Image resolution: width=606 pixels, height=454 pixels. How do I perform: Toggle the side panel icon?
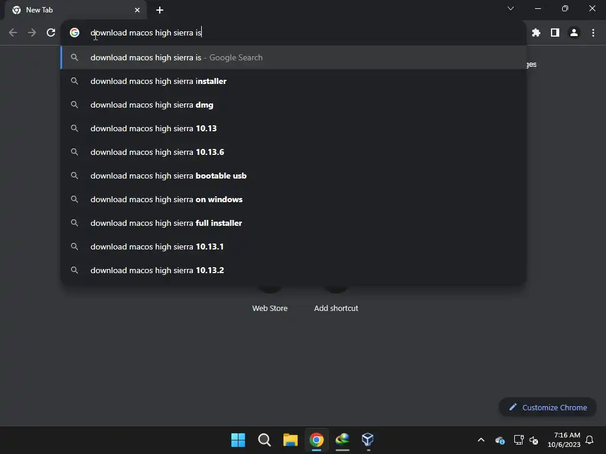point(555,33)
